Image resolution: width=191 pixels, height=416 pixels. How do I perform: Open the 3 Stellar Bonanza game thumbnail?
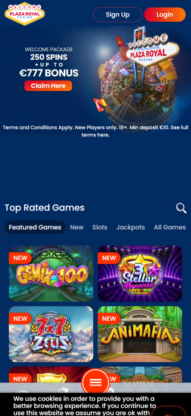[140, 274]
